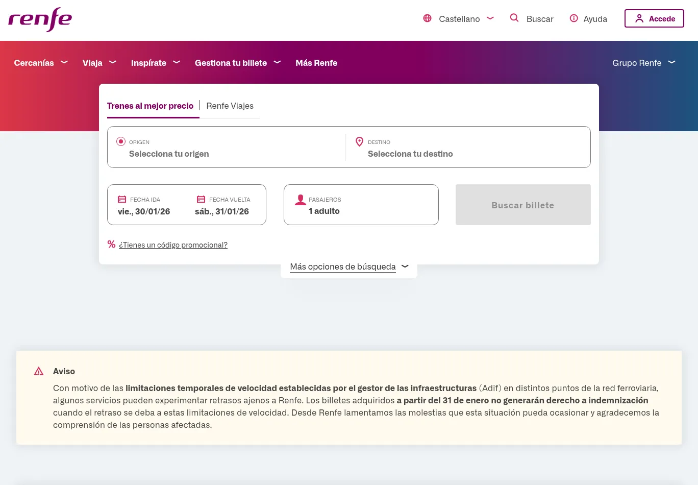Image resolution: width=698 pixels, height=485 pixels.
Task: Click the magnifying glass search icon
Action: [x=514, y=18]
